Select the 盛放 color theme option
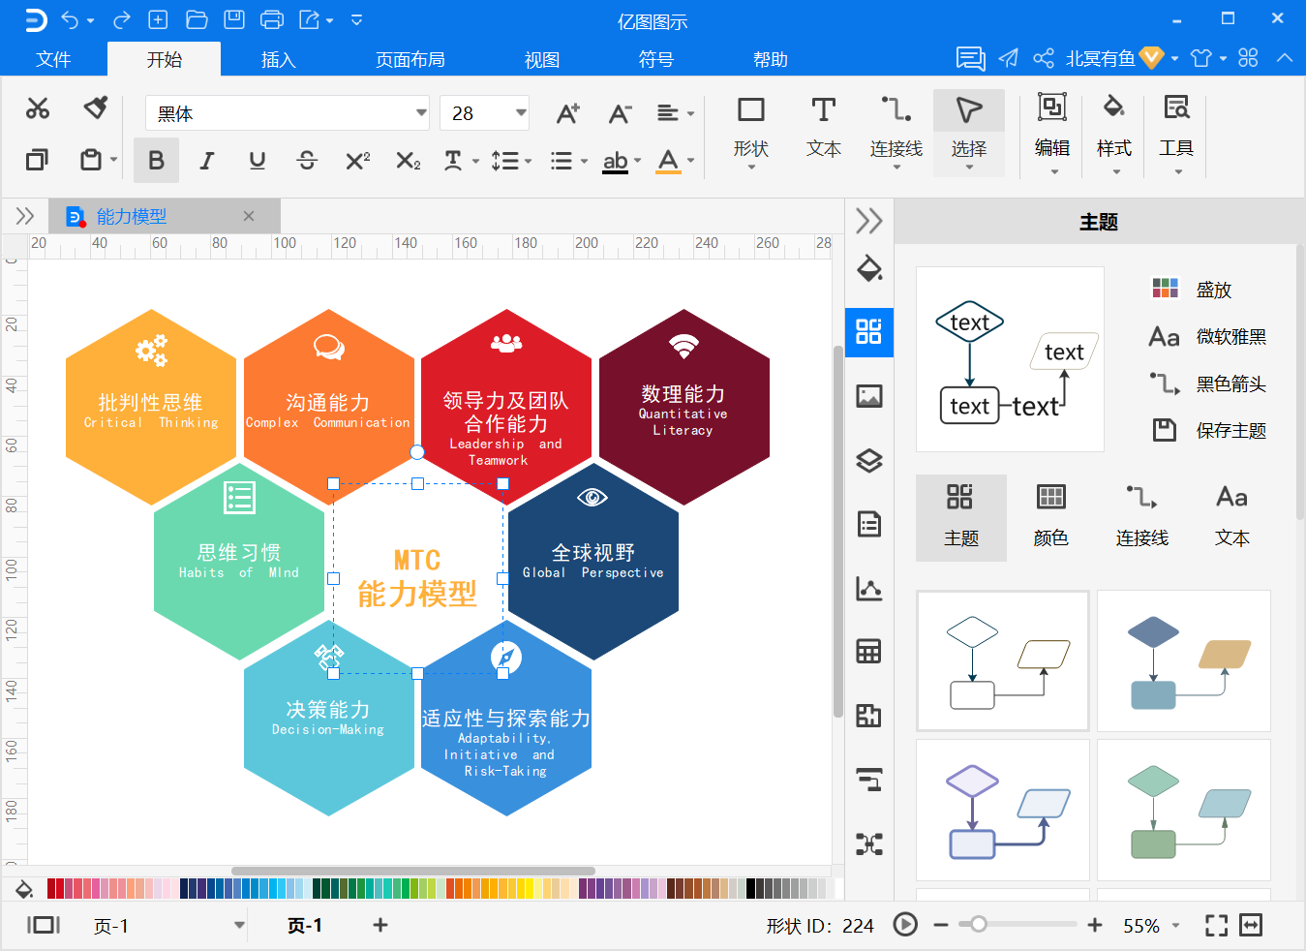 1193,289
